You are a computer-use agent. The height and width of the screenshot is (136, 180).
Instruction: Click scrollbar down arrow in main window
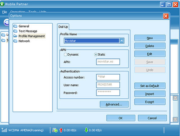pos(175,119)
